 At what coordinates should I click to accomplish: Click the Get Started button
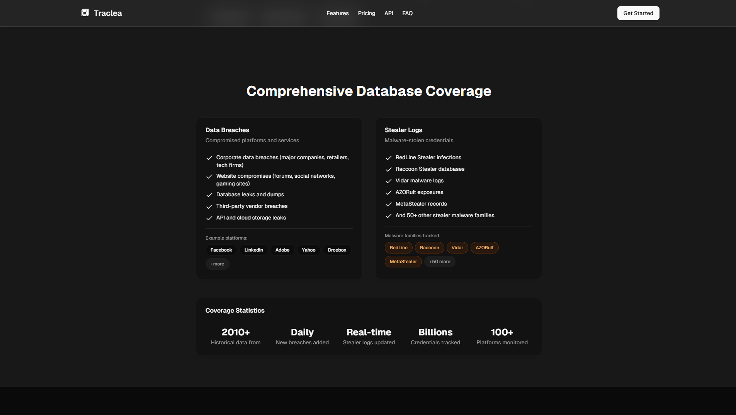(x=638, y=13)
